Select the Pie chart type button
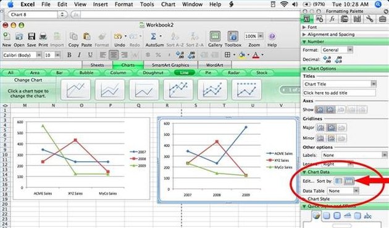Image resolution: width=389 pixels, height=228 pixels. 208,72
